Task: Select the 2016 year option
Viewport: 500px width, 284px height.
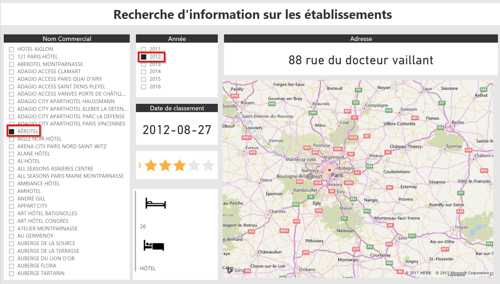Action: coord(144,87)
